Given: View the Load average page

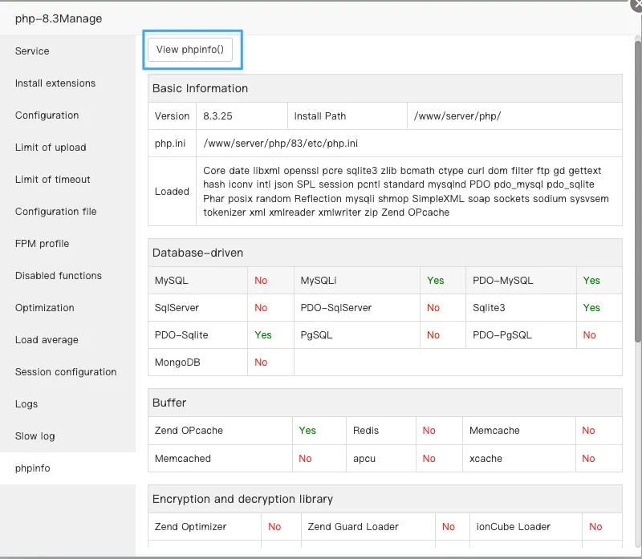Looking at the screenshot, I should tap(47, 340).
